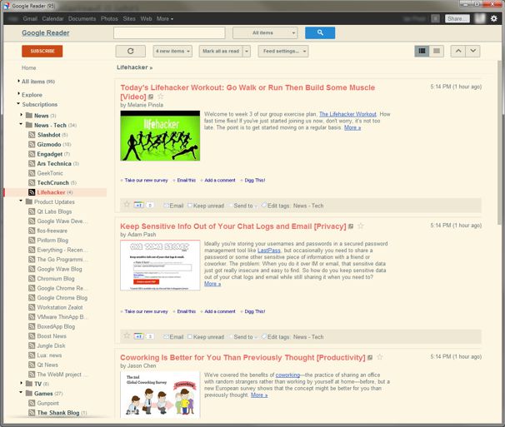The image size is (505, 427).
Task: Click the Games folder icon
Action: click(x=29, y=393)
